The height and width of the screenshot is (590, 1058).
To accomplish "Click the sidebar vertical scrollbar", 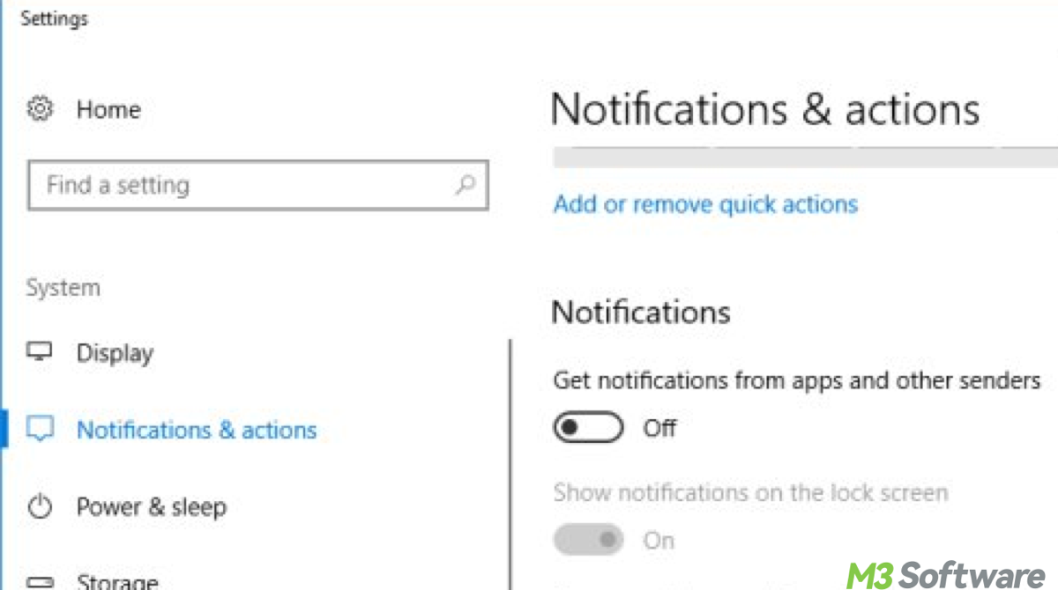I will pyautogui.click(x=510, y=465).
